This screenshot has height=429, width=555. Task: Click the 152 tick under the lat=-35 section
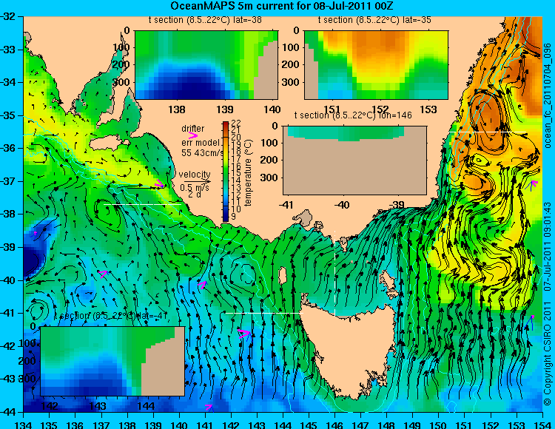click(x=380, y=109)
